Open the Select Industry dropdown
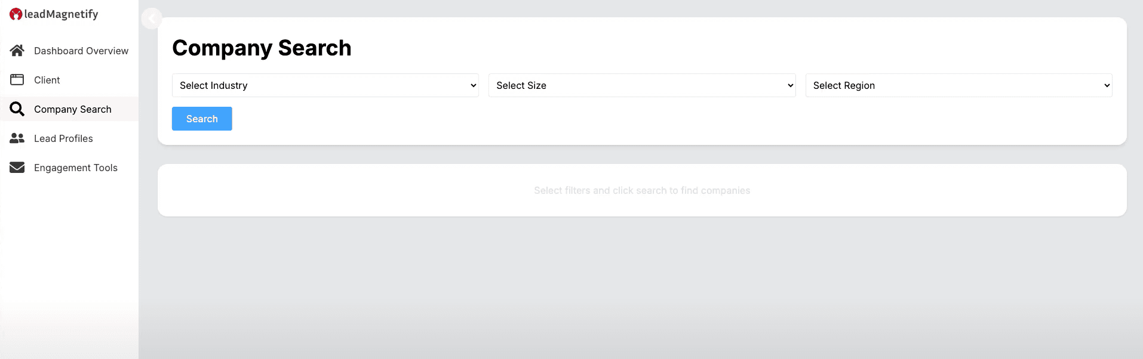 pyautogui.click(x=325, y=85)
